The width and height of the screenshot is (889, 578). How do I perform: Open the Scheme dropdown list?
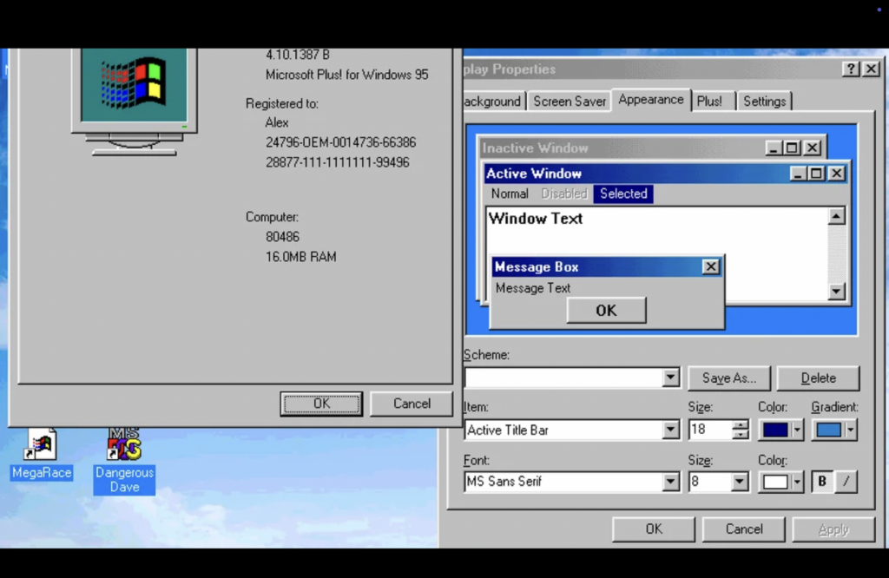coord(671,378)
